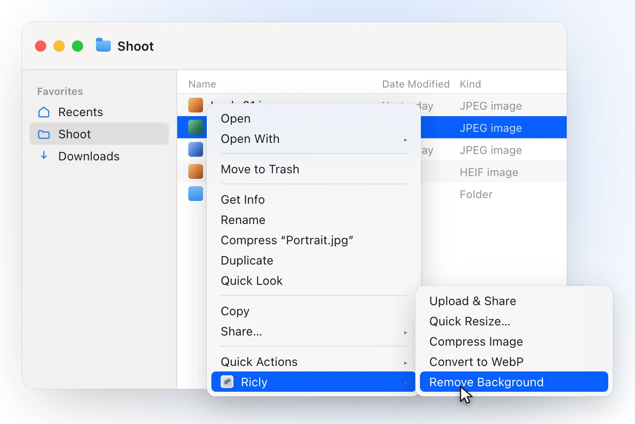This screenshot has height=424, width=635.
Task: Select Duplicate in the context menu
Action: [x=314, y=260]
